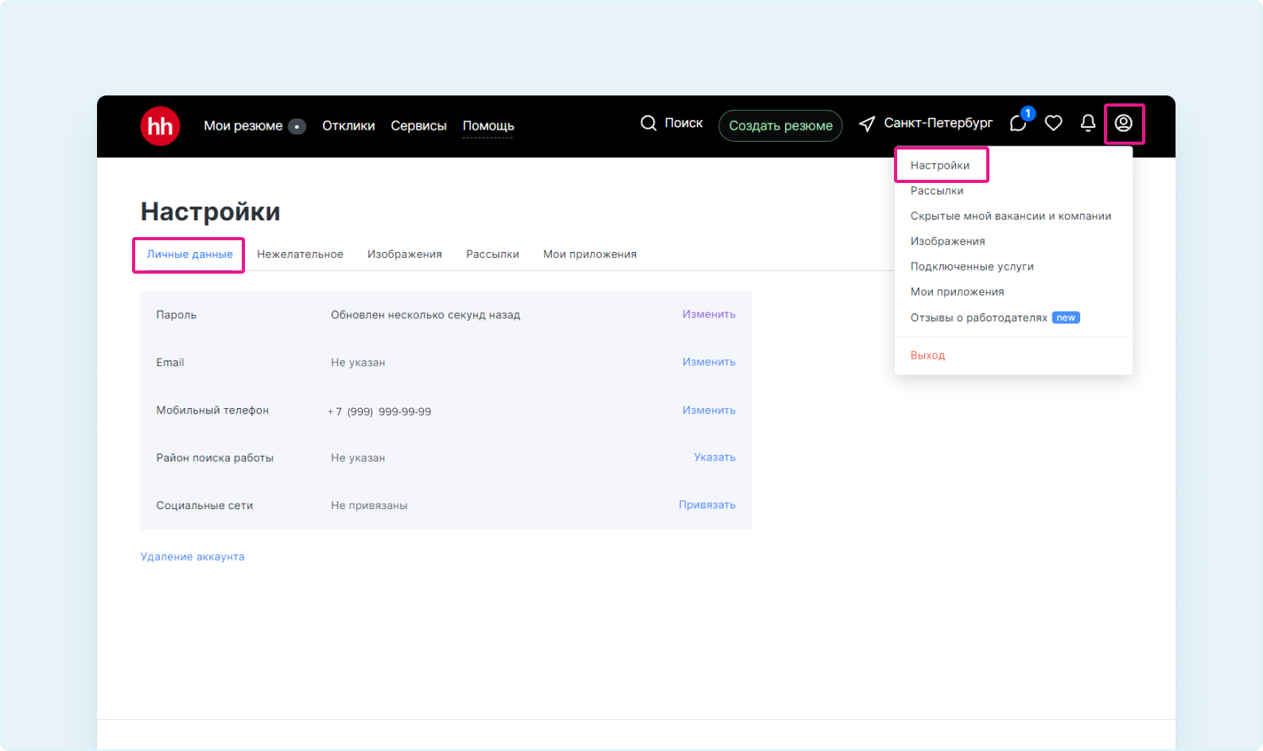Open Сервисы in navigation

pos(418,126)
